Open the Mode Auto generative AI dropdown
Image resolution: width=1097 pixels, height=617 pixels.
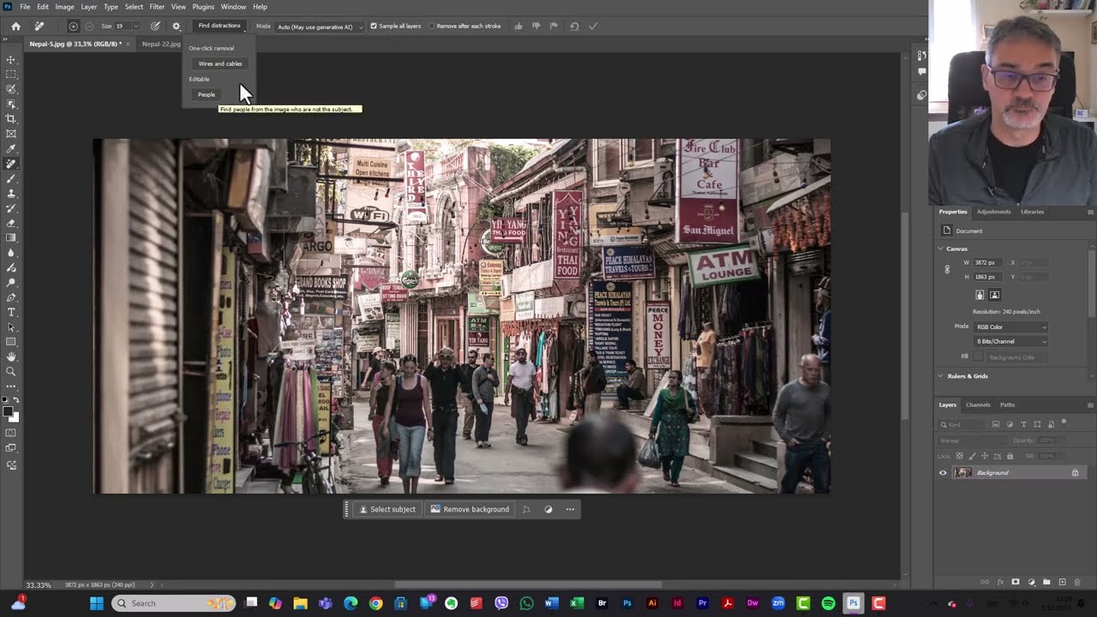320,27
